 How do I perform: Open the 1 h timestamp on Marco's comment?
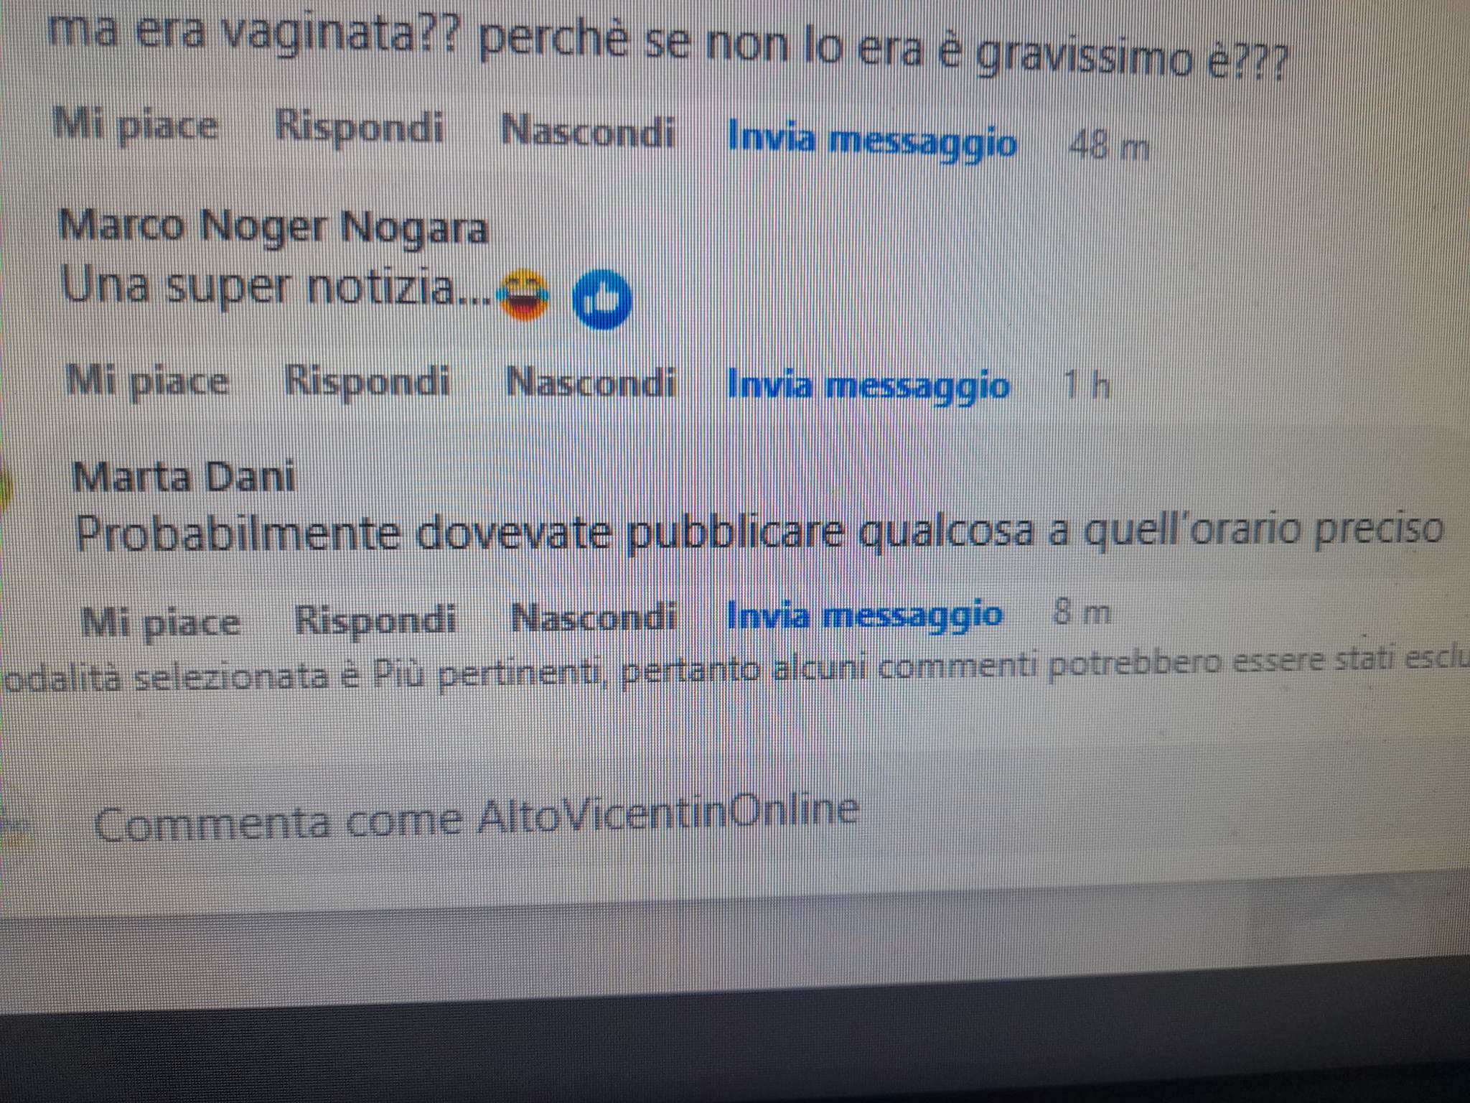click(1087, 386)
